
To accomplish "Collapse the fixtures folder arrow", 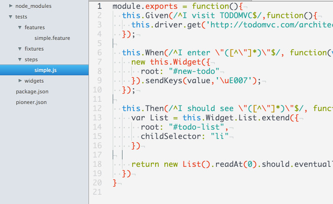I will [20, 49].
